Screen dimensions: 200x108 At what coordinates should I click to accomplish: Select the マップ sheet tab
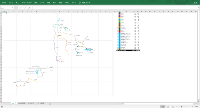point(14,104)
